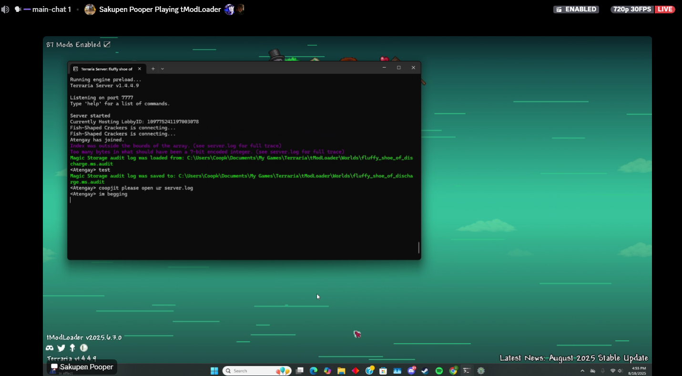This screenshot has height=376, width=682.
Task: Click 'Magic Storage audit log was loaded' line
Action: click(x=242, y=160)
